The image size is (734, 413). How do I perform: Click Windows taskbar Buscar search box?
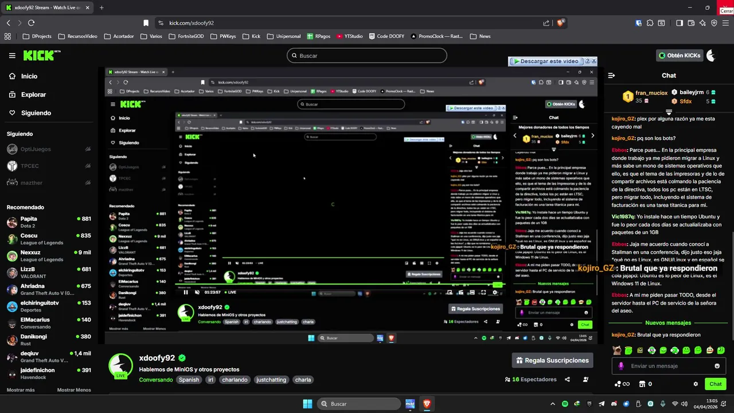coord(358,404)
